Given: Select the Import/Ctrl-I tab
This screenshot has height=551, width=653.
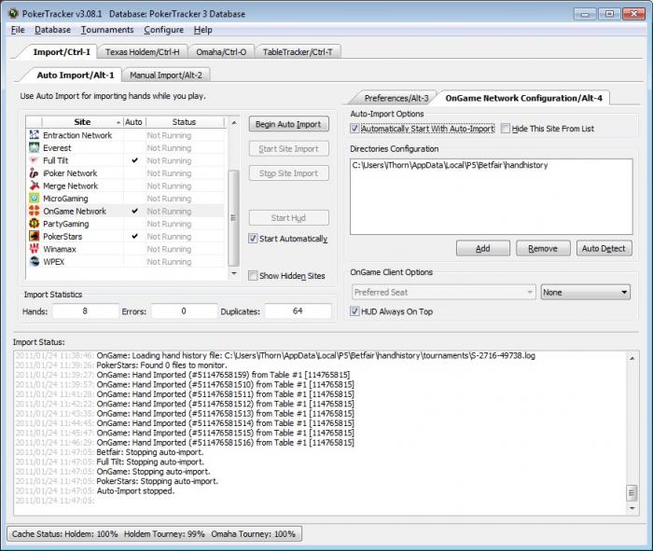Looking at the screenshot, I should (62, 52).
